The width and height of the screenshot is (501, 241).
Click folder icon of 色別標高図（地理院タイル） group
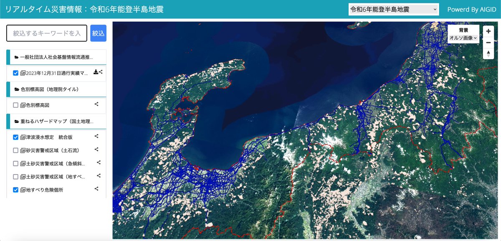point(17,89)
